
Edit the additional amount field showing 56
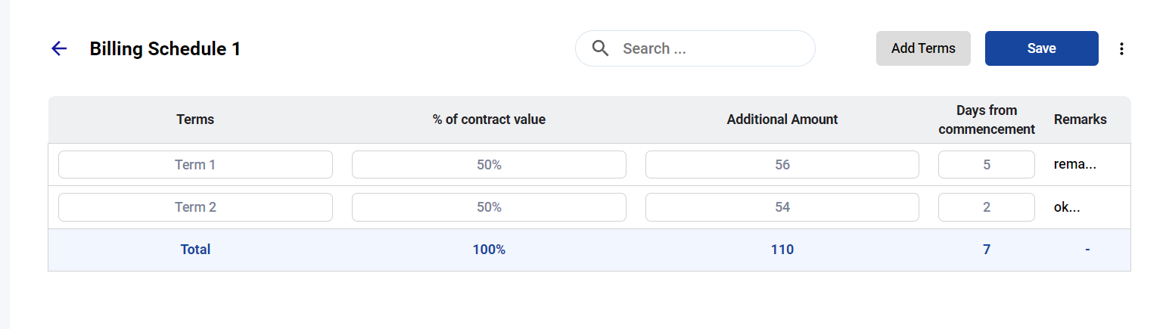pos(782,165)
